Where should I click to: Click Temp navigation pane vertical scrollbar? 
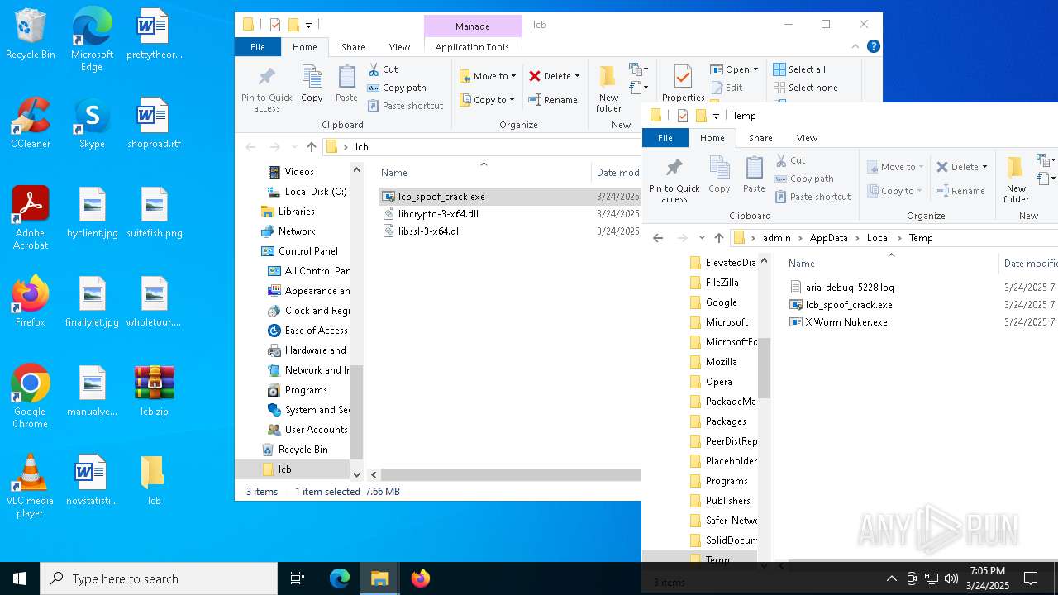point(764,369)
